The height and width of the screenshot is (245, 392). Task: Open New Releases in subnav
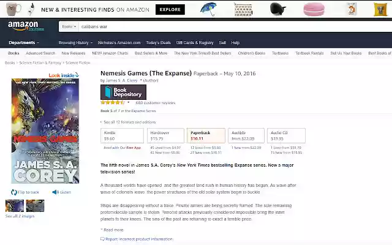(73, 53)
